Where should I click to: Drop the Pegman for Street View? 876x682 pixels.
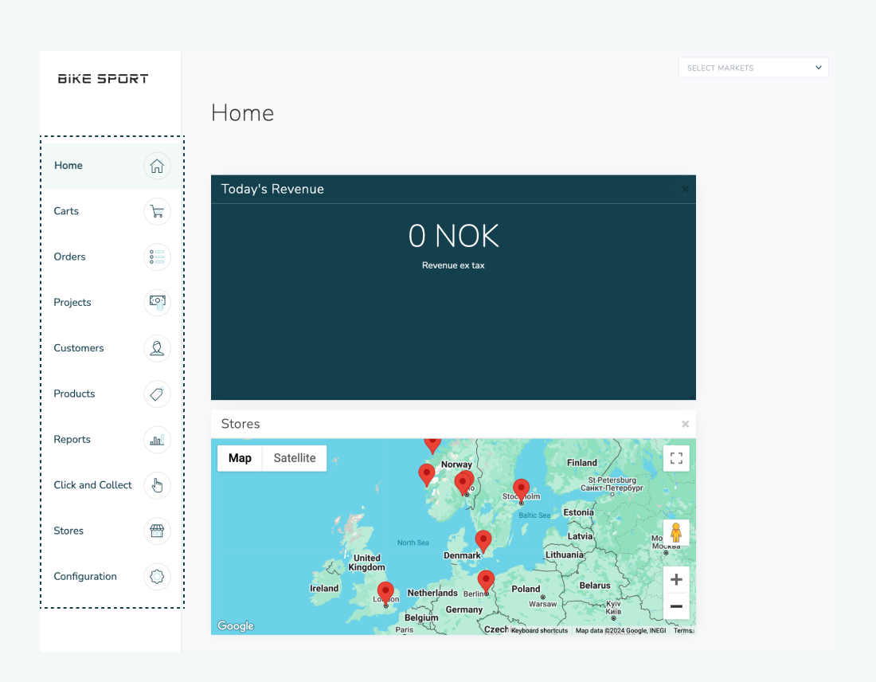pyautogui.click(x=676, y=531)
